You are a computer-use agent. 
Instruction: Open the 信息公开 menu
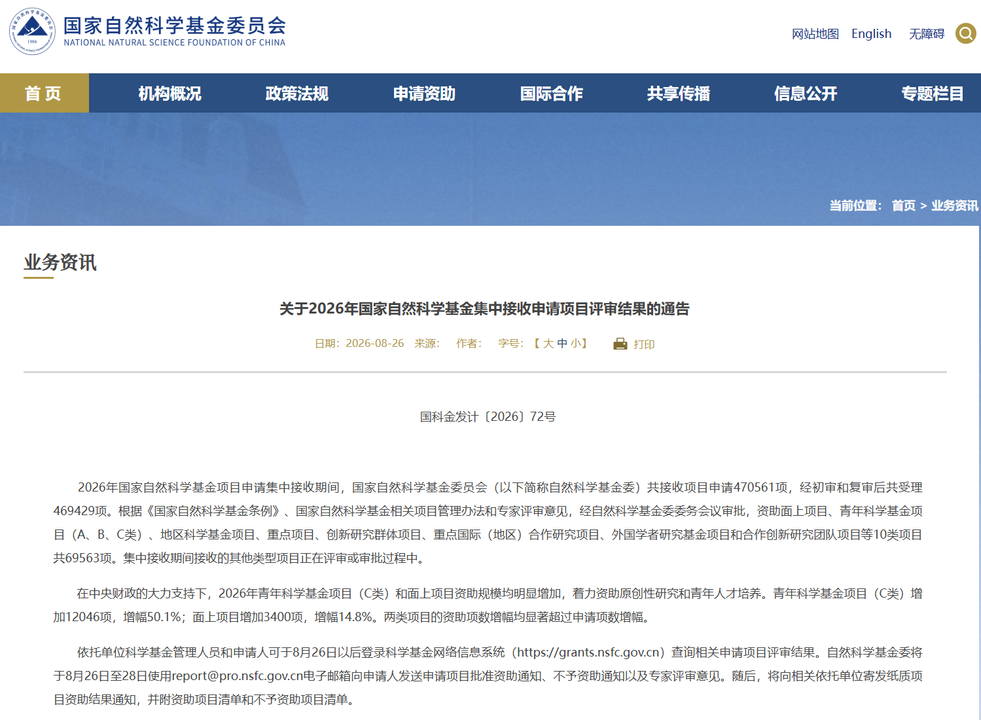tap(805, 94)
